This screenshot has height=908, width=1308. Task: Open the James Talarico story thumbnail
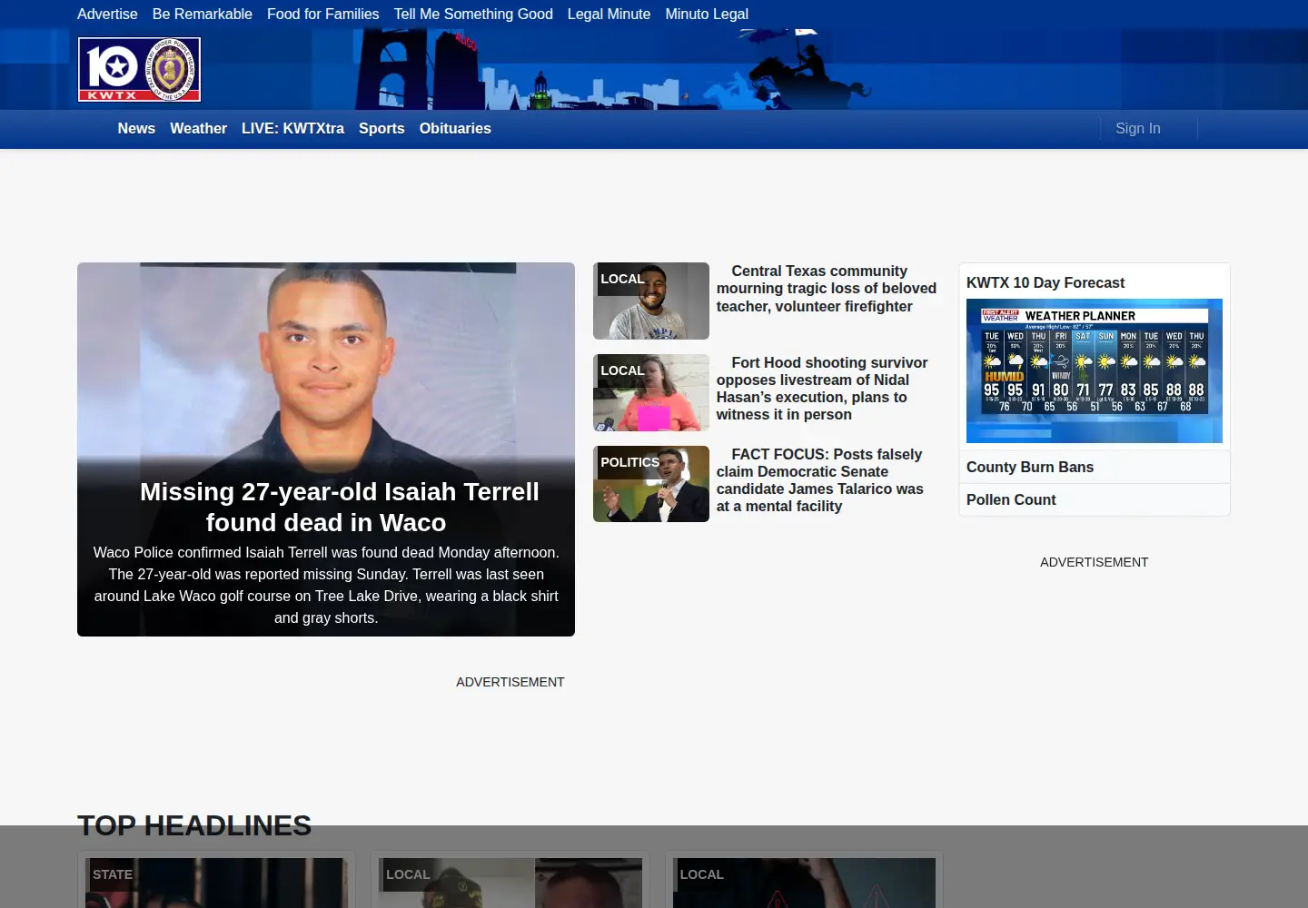coord(651,484)
